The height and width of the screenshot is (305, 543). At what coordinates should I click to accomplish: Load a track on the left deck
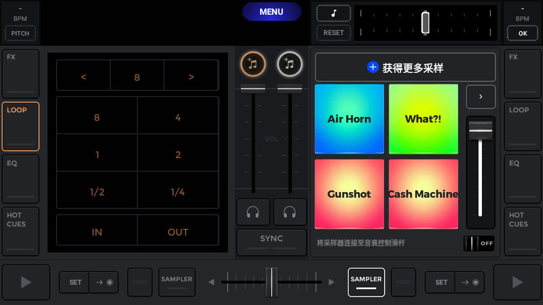coord(253,64)
